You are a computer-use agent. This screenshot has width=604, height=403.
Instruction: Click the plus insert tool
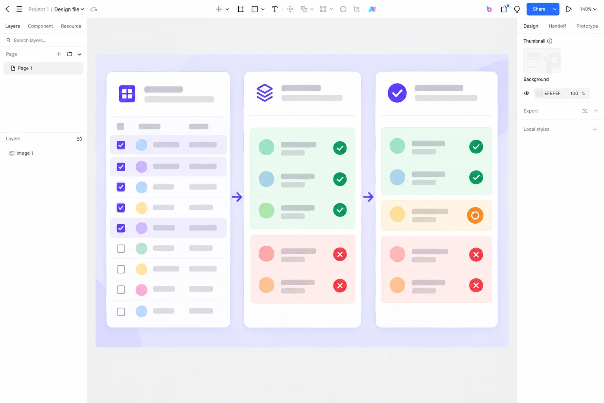click(219, 9)
